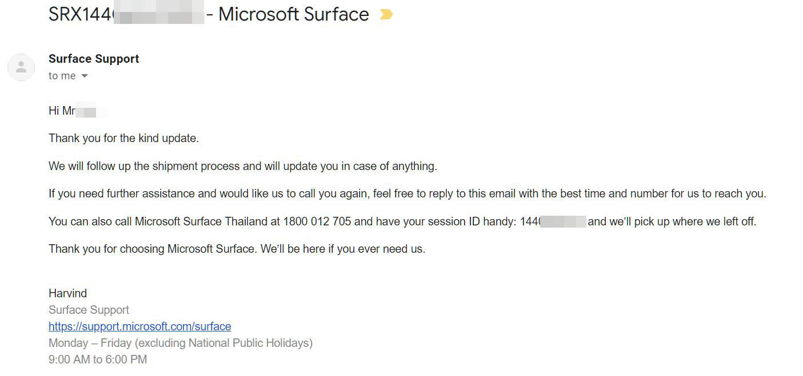Click the yellow importance marker beside subject
Viewport: 803px width, 376px height.
point(386,14)
